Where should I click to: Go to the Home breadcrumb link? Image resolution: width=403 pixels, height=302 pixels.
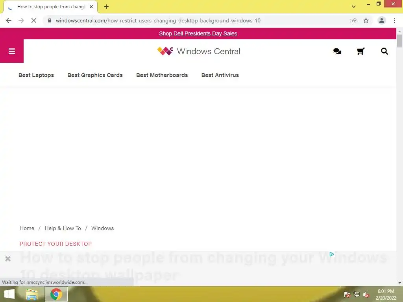[27, 228]
